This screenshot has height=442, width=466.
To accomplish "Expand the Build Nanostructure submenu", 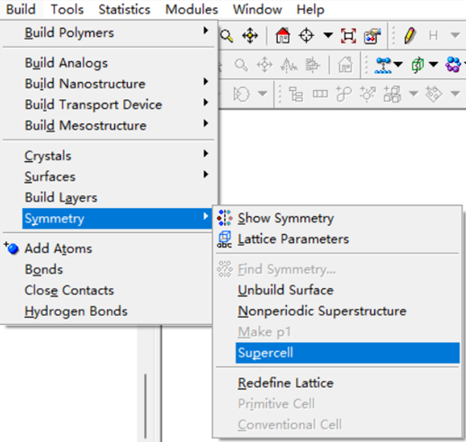I will (109, 84).
